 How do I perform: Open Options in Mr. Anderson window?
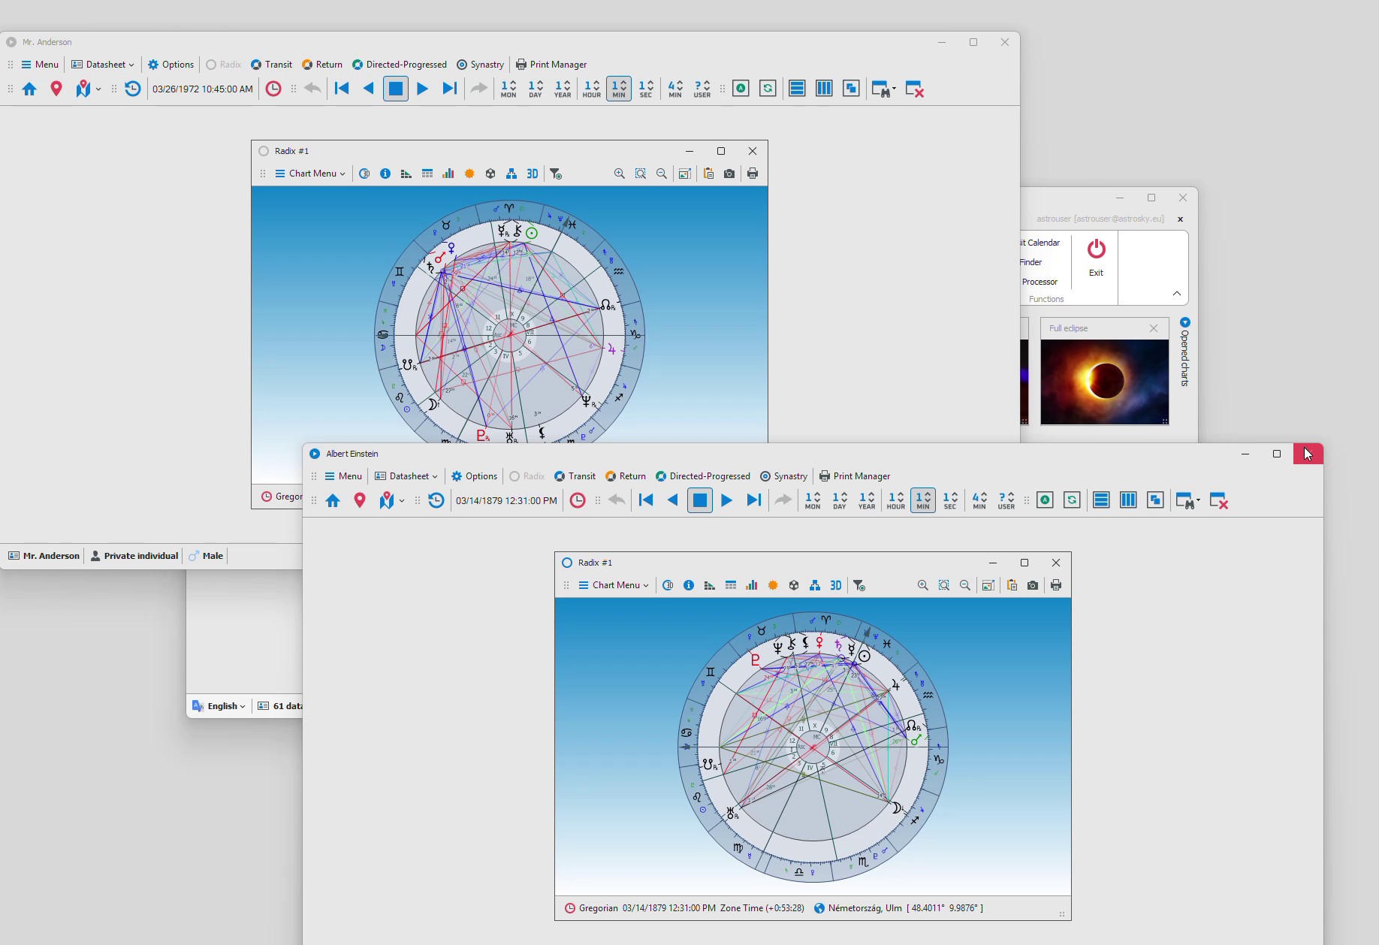pos(171,65)
